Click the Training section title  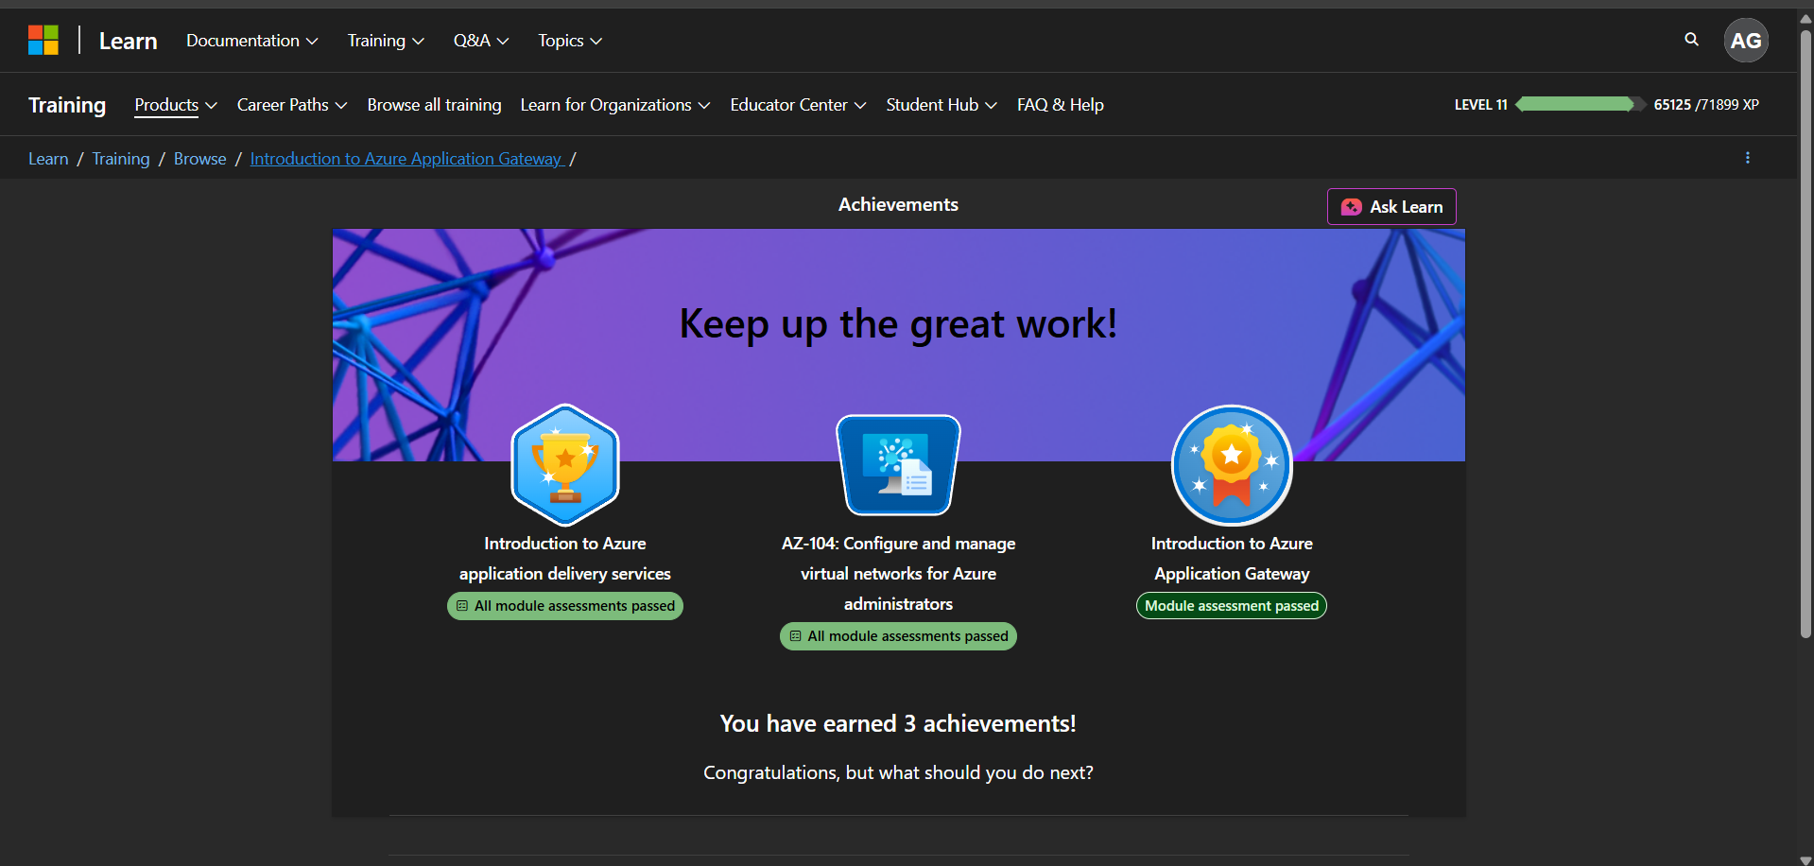click(x=67, y=105)
